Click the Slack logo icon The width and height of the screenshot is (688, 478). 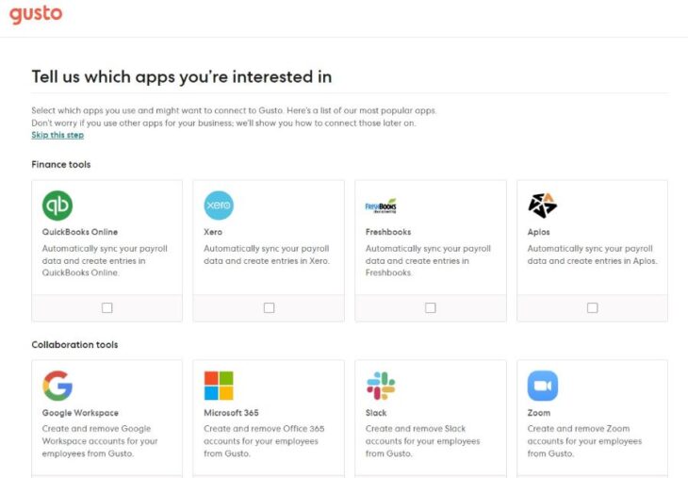click(x=381, y=386)
